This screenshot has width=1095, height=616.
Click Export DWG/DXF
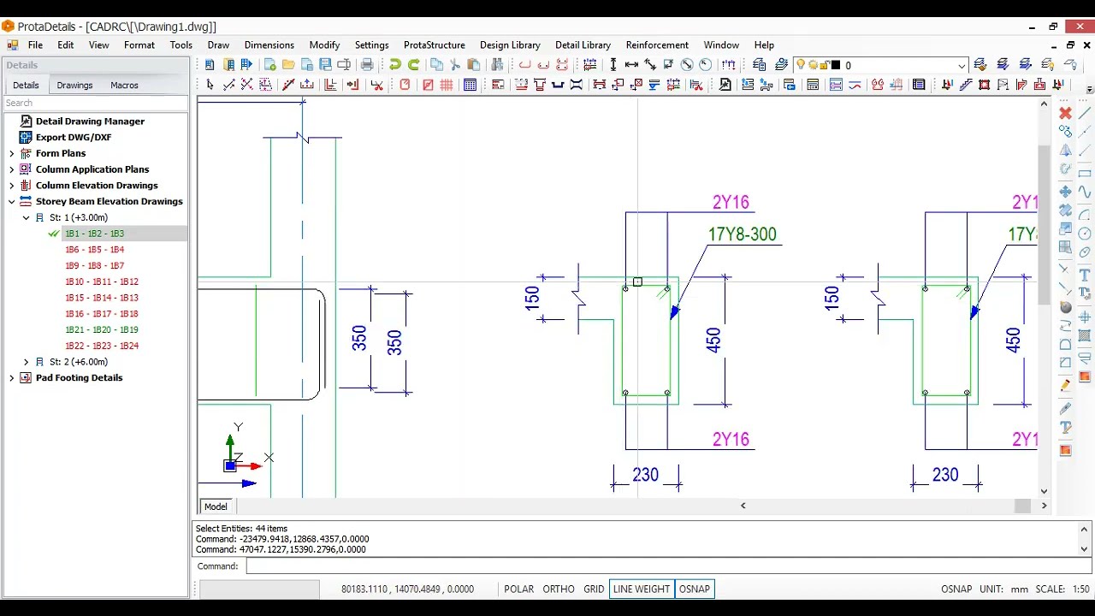pos(74,137)
